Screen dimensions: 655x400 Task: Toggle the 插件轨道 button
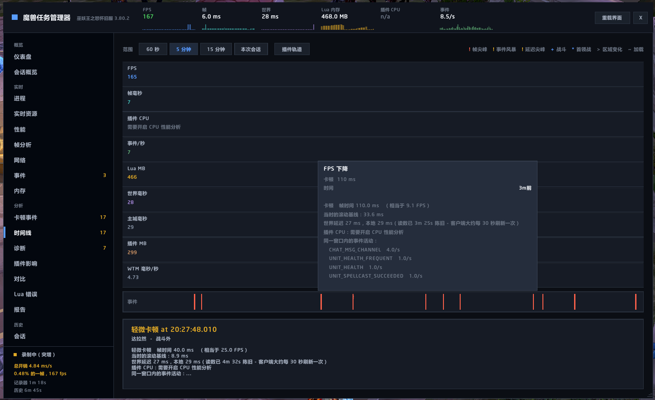pos(292,49)
